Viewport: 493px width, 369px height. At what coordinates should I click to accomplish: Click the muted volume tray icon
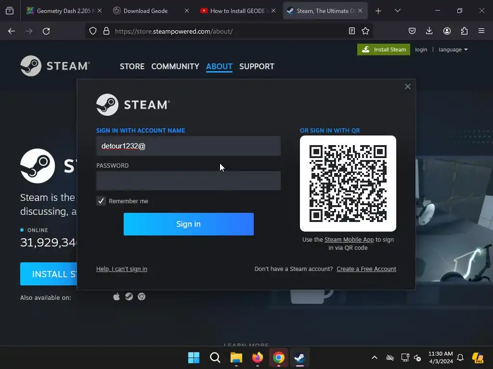[417, 357]
